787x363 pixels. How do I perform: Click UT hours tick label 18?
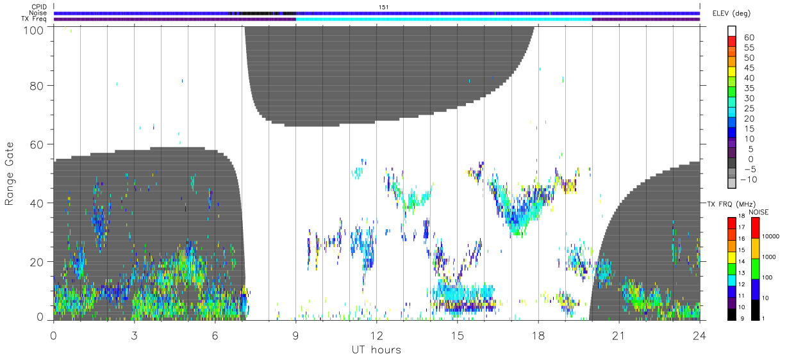coord(538,334)
